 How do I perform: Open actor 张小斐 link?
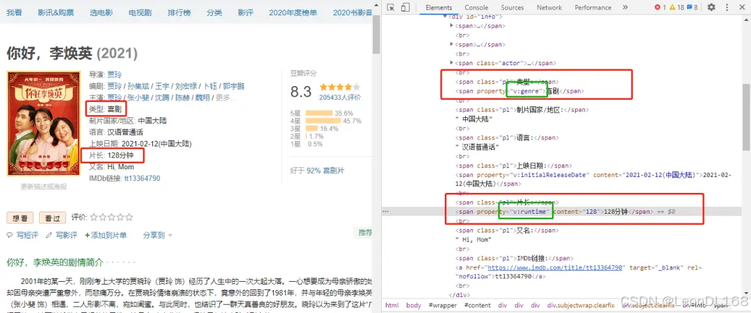pyautogui.click(x=138, y=97)
